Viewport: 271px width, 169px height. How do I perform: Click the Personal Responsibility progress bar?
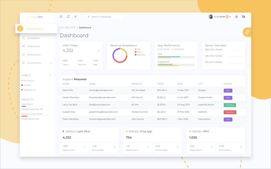point(36,116)
